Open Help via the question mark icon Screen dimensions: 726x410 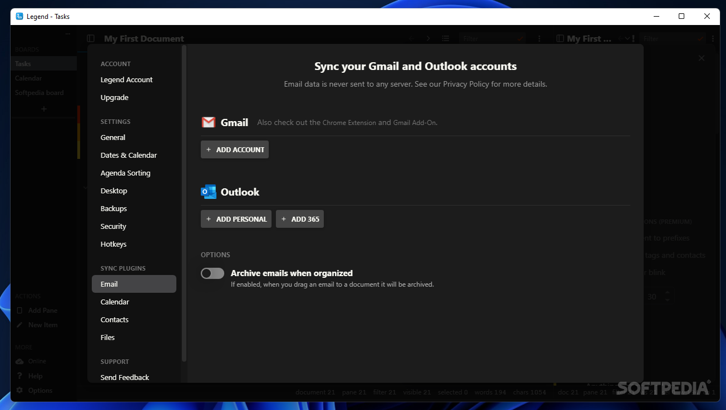coord(19,376)
